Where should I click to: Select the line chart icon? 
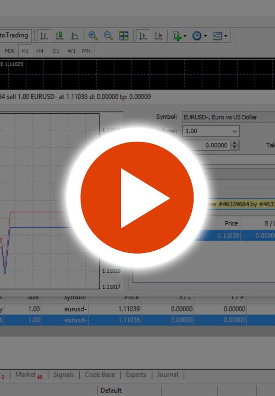pyautogui.click(x=74, y=36)
